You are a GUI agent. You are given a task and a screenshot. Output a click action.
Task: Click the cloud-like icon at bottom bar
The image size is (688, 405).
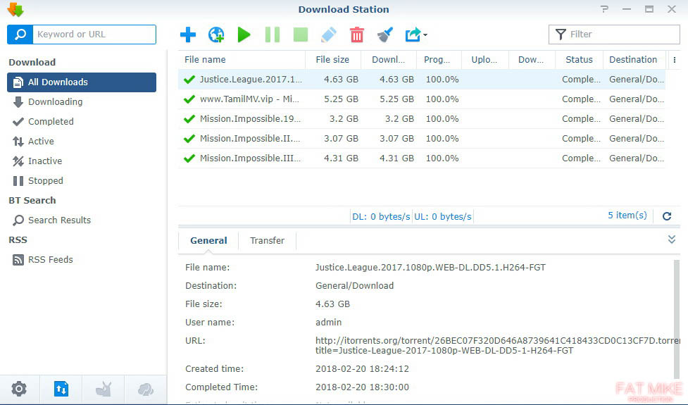pyautogui.click(x=146, y=389)
